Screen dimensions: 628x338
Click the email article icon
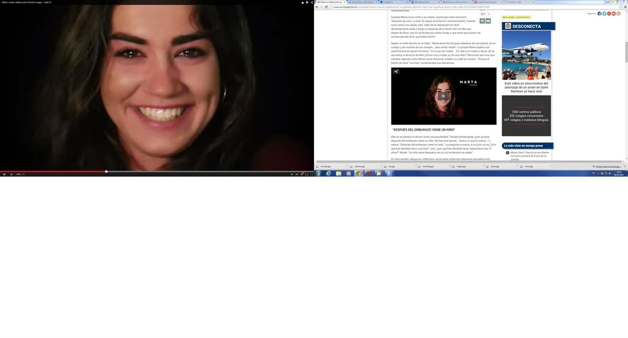point(488,21)
